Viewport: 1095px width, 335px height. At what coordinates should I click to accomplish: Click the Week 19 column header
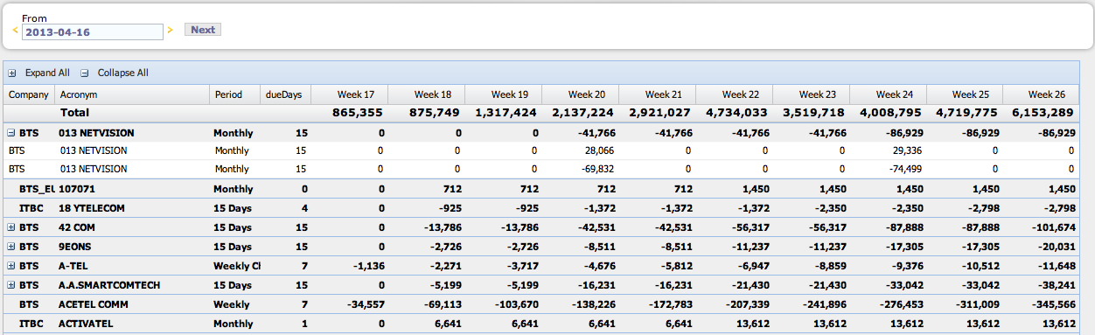503,94
